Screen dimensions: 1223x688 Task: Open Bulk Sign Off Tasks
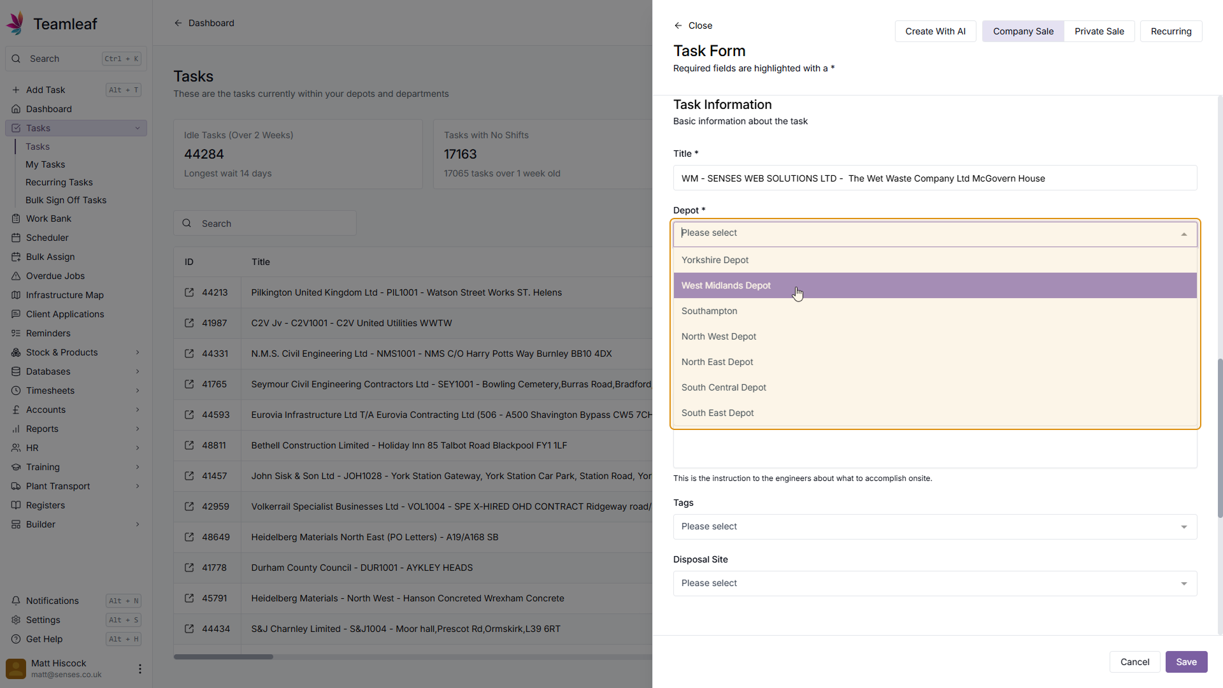pyautogui.click(x=66, y=200)
